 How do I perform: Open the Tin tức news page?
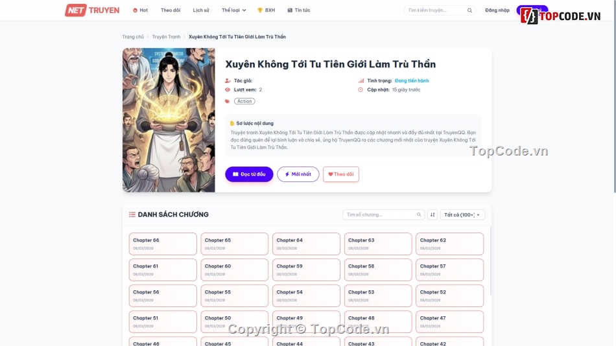pyautogui.click(x=298, y=10)
